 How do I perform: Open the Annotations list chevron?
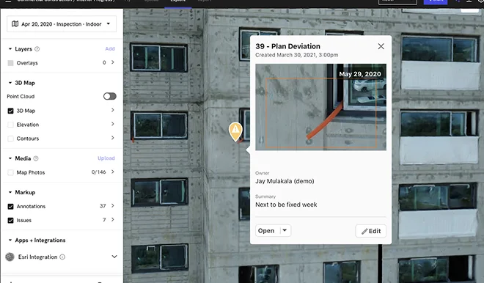113,206
